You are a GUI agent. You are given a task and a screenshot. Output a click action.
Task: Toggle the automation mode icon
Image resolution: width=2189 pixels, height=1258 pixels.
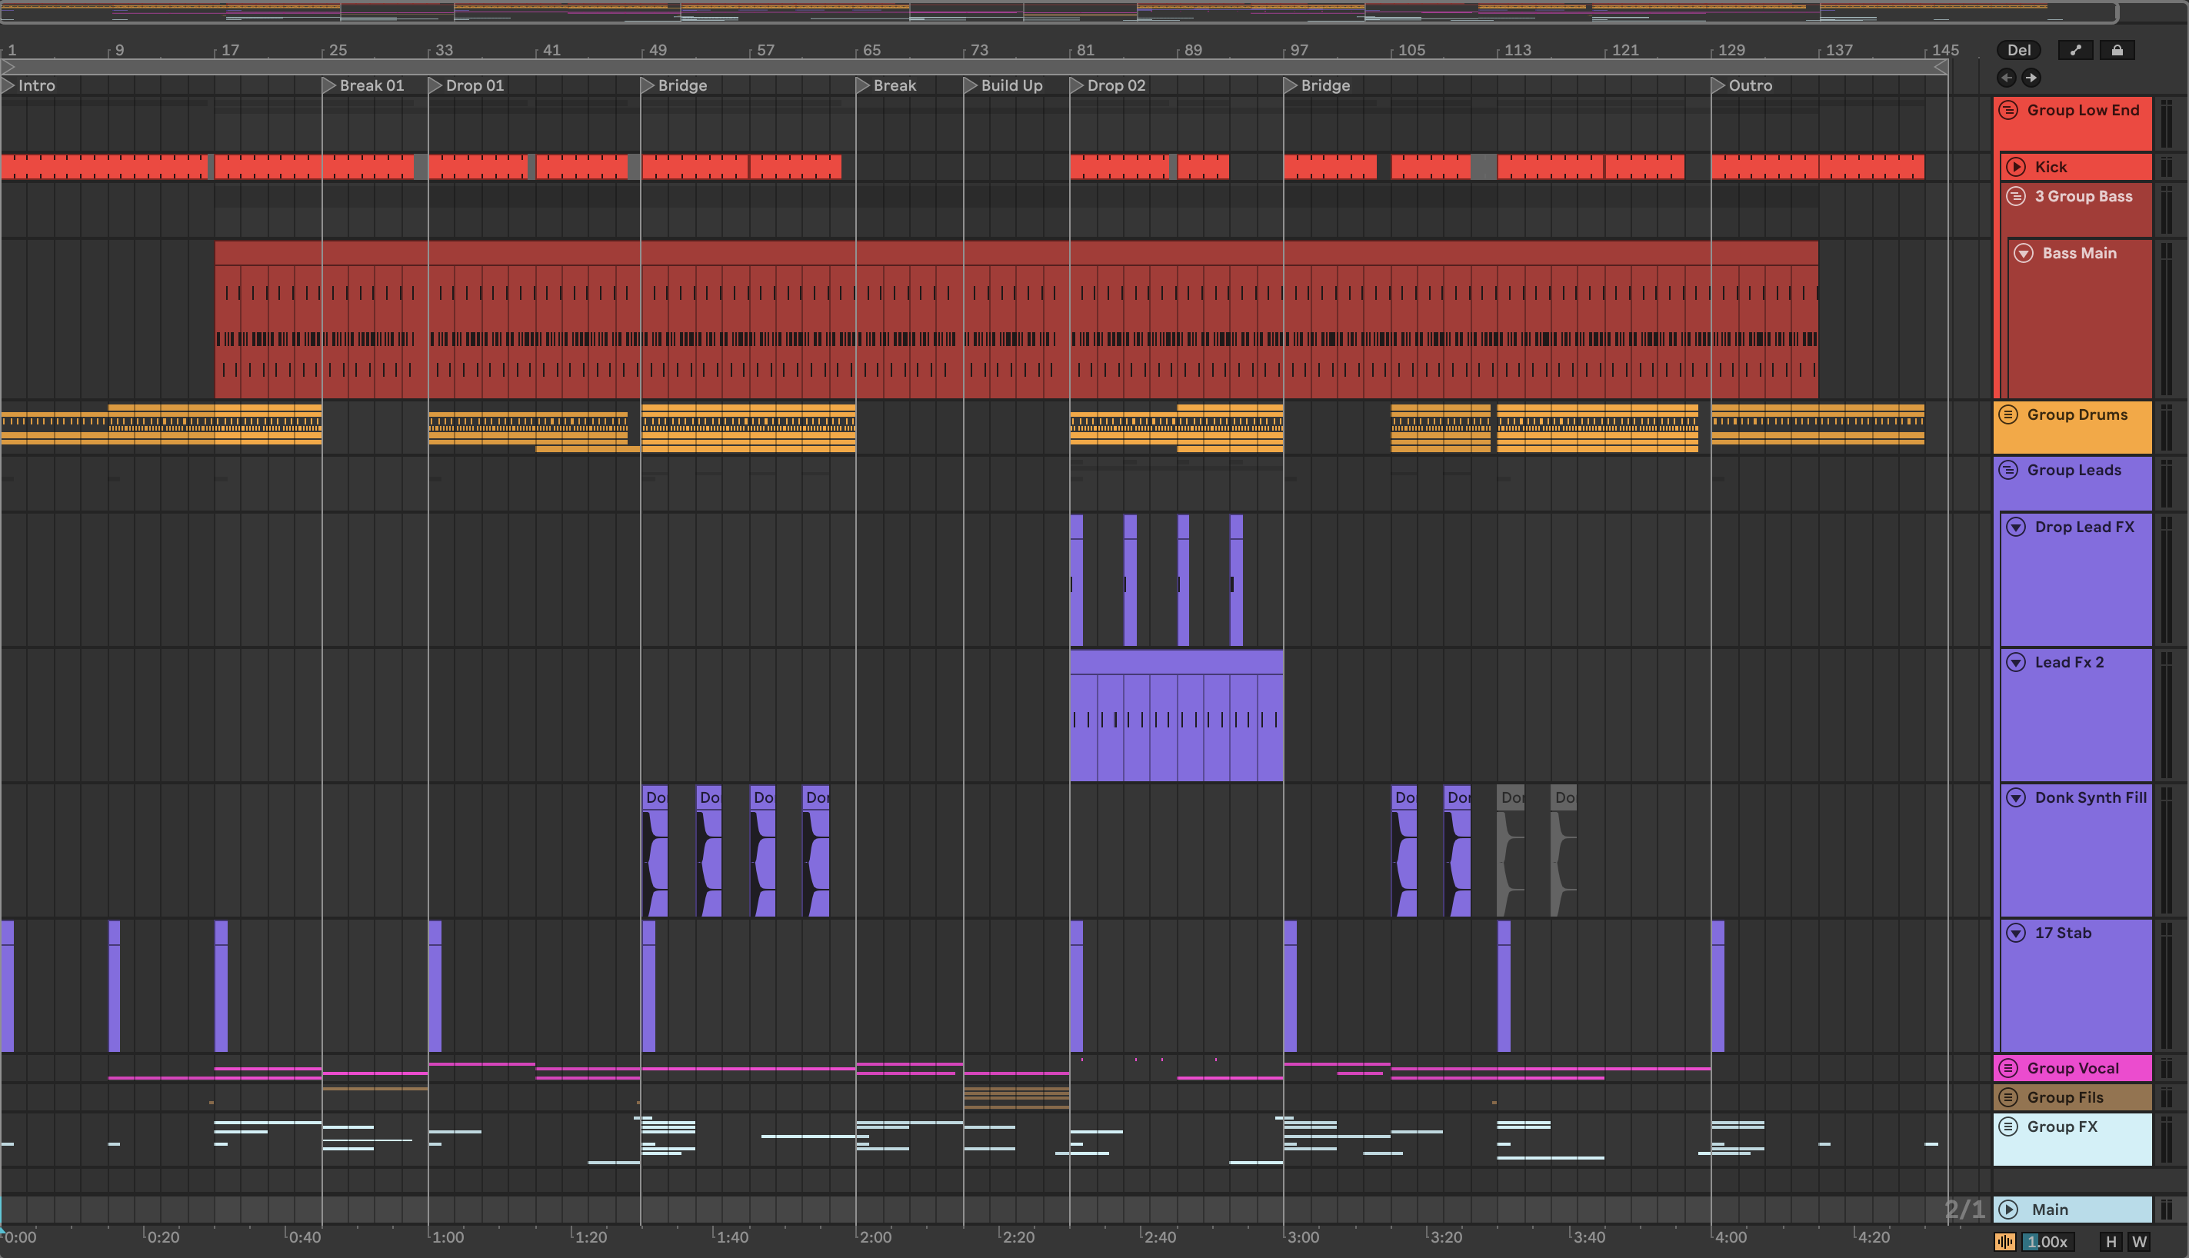tap(2076, 50)
